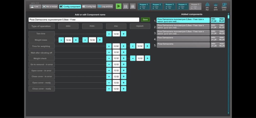Decrease Close cover - in error value
Viewport: 256px width, 118px height.
(109, 76)
